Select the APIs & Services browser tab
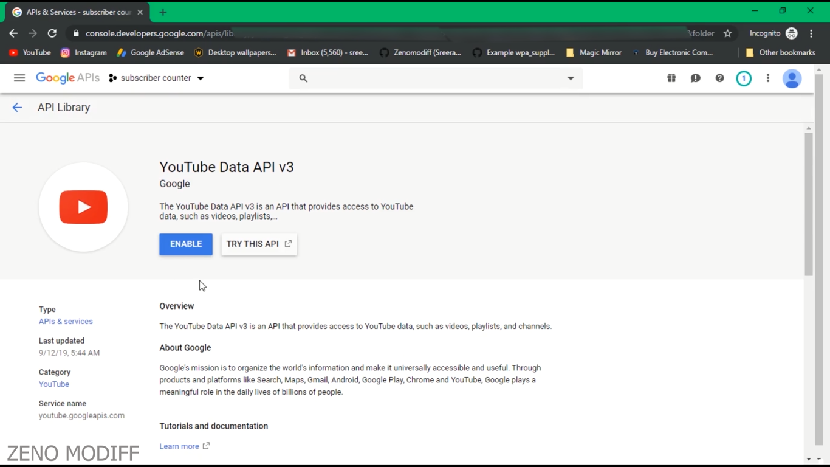The width and height of the screenshot is (830, 467). [78, 12]
